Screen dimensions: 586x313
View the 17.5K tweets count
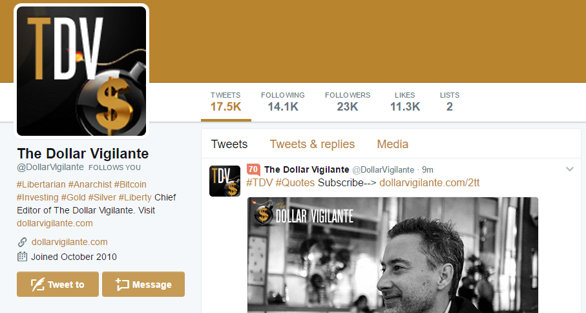tap(225, 102)
